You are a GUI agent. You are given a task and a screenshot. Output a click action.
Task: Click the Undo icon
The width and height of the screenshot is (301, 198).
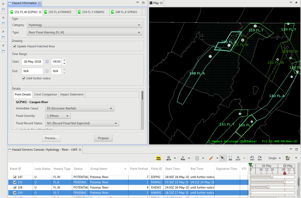(252, 158)
